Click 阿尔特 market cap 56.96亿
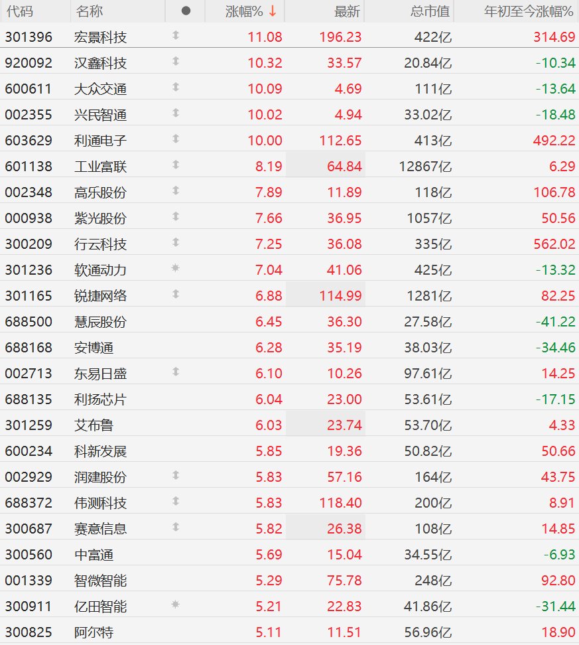The image size is (579, 645). click(x=428, y=632)
